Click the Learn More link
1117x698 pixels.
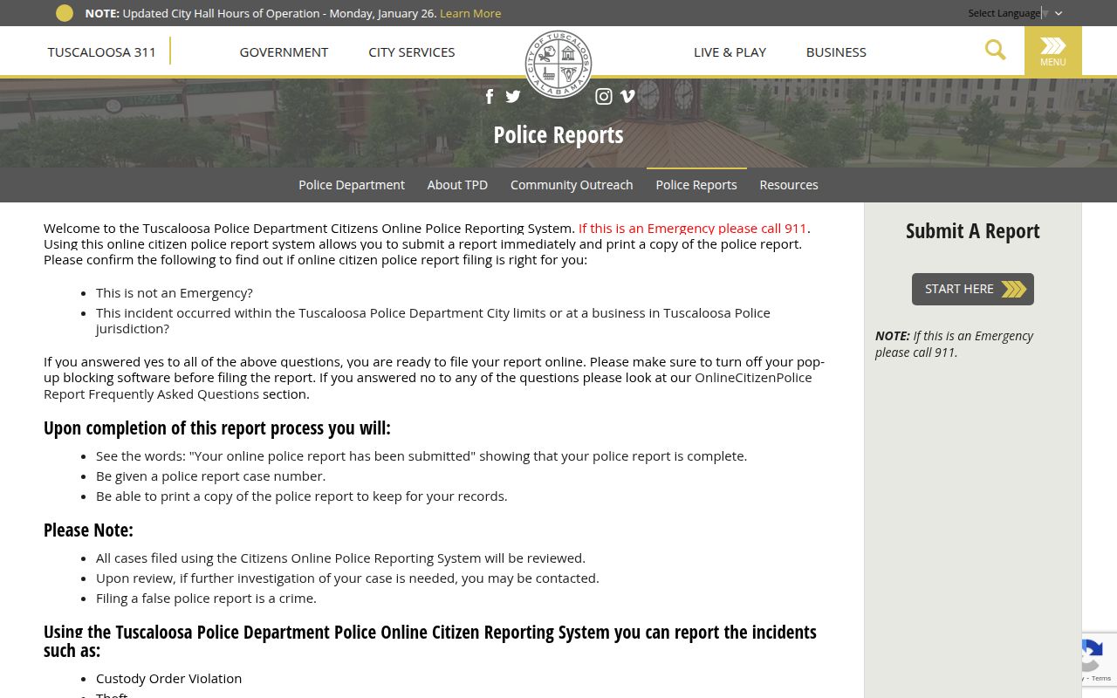pyautogui.click(x=470, y=13)
